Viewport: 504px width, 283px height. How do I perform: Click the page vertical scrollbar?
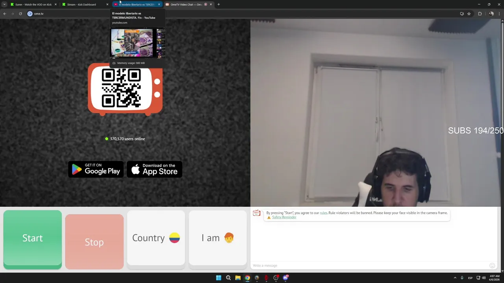(x=502, y=145)
